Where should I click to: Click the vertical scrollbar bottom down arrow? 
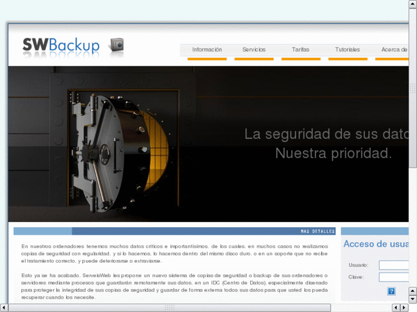pyautogui.click(x=412, y=299)
